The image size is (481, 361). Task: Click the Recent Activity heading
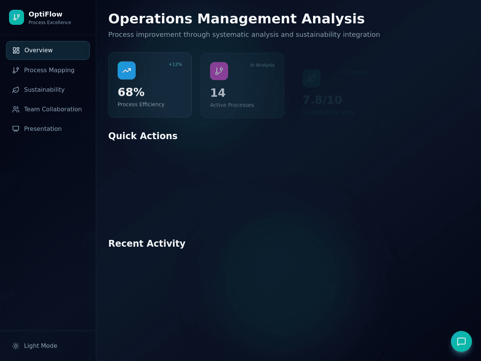[147, 244]
